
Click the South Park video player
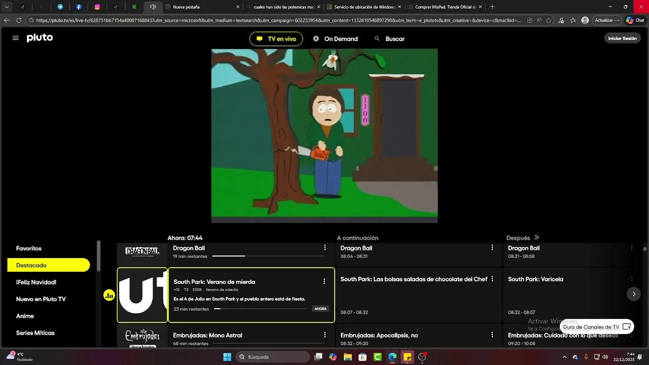(324, 136)
